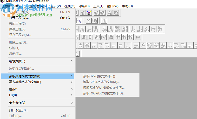Click the magnifier over ladder block icon

[x=96, y=13]
